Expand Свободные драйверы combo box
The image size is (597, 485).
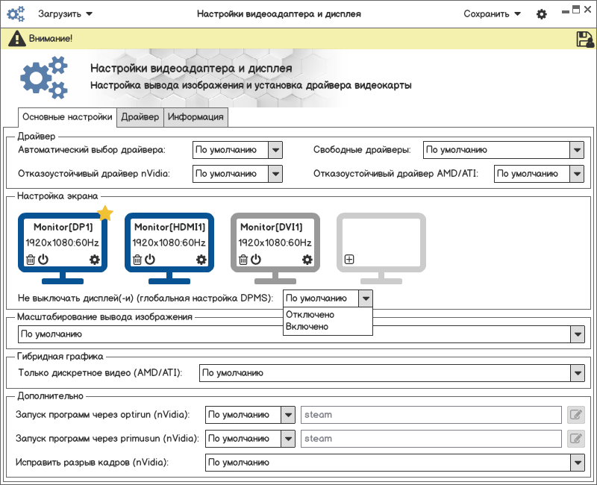click(503, 150)
